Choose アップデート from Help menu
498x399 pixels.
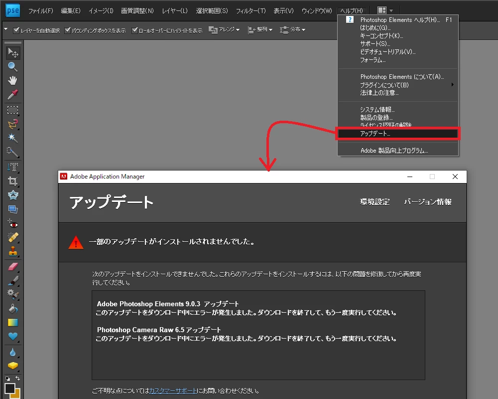(398, 134)
